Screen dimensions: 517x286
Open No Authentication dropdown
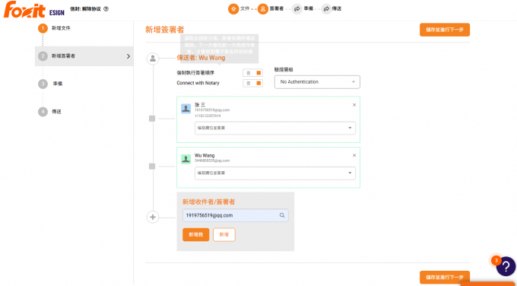[x=317, y=82]
